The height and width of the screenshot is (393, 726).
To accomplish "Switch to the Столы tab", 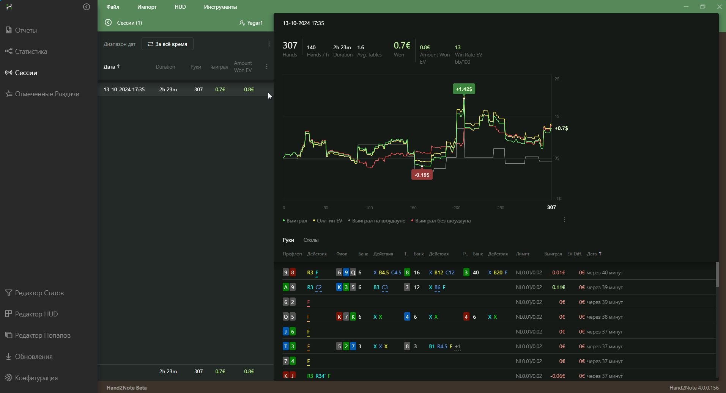I will [311, 240].
